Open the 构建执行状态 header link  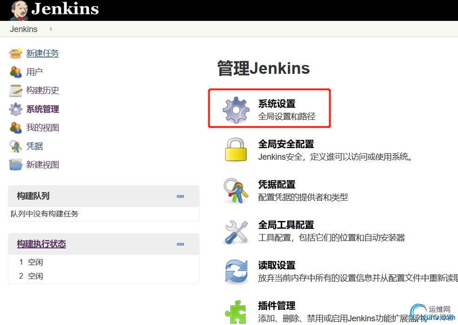(41, 244)
